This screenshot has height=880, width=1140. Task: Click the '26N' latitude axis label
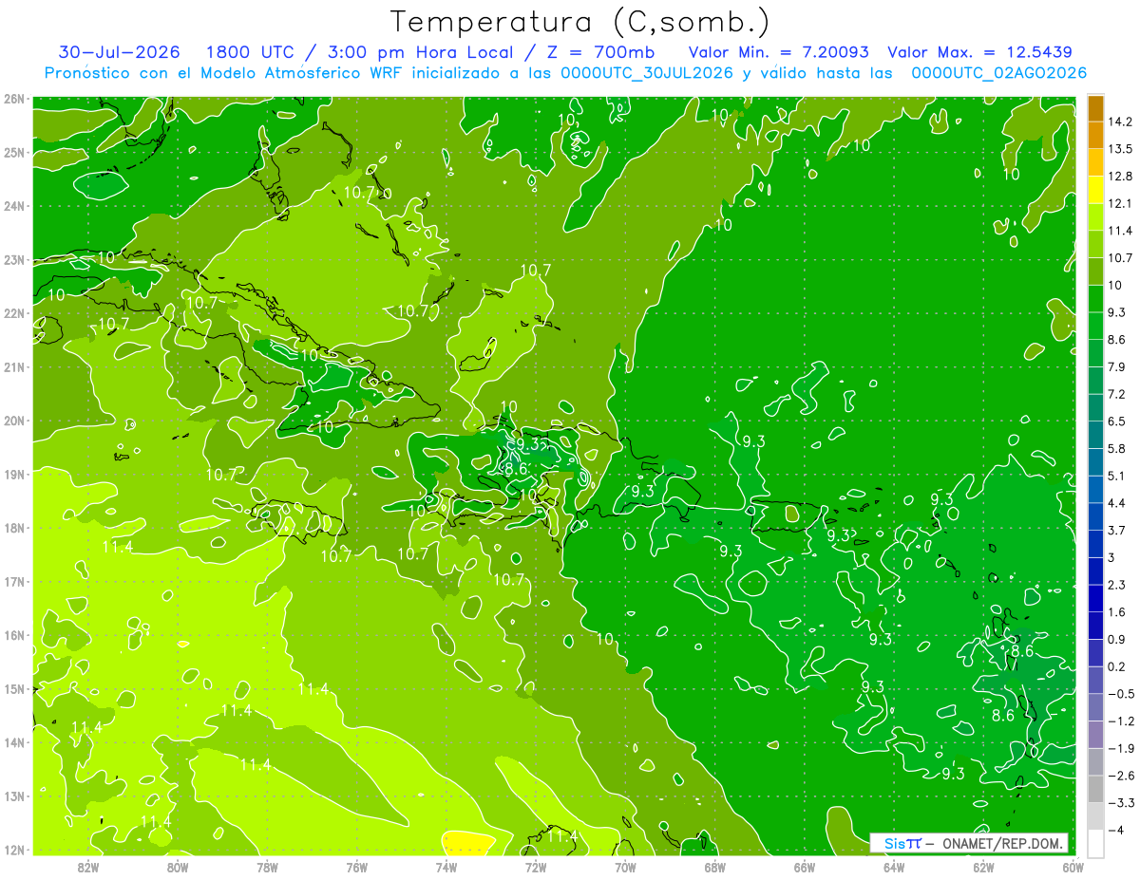14,99
